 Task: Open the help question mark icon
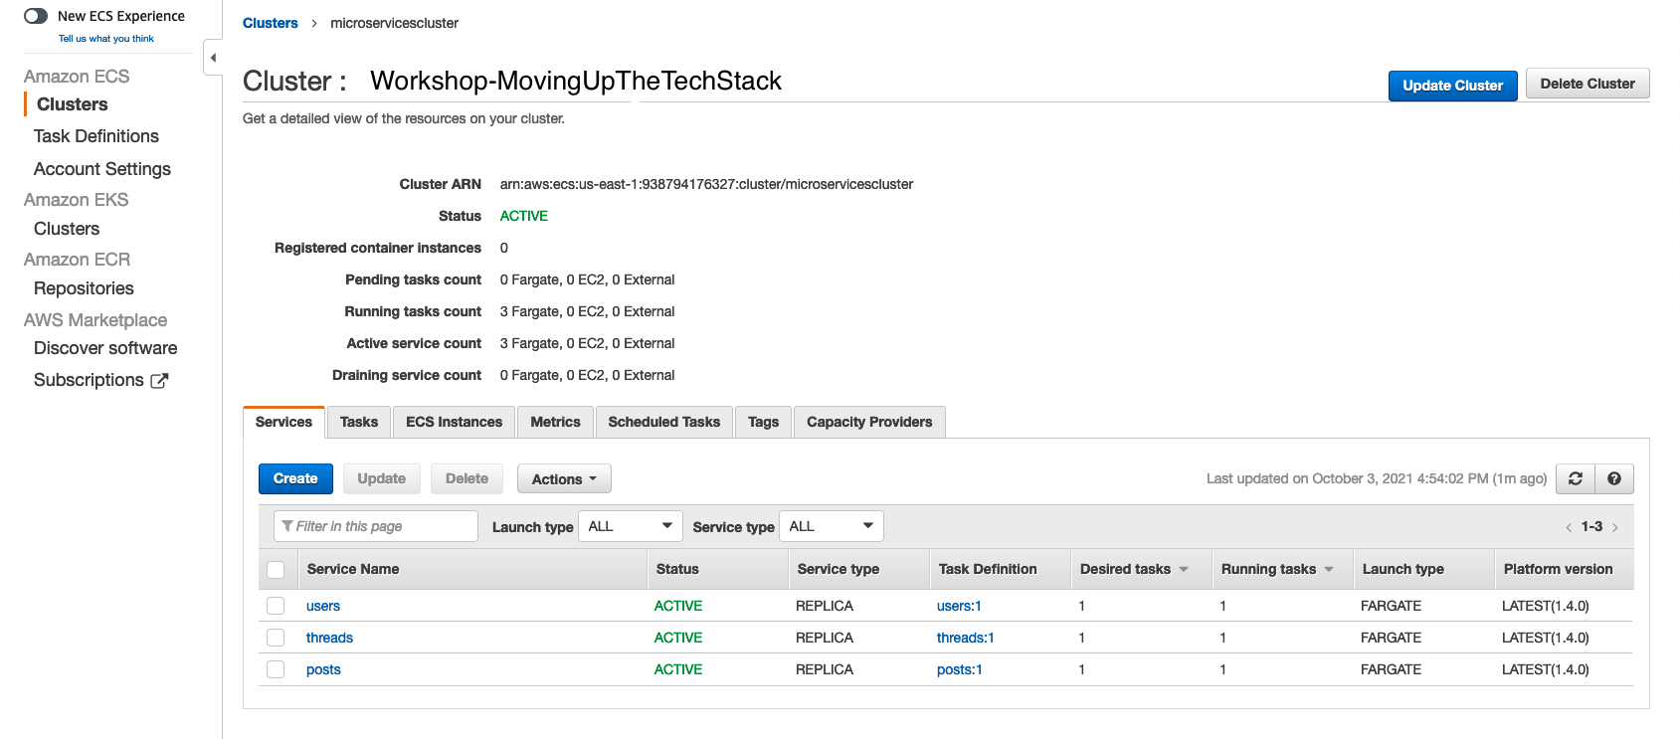tap(1614, 478)
